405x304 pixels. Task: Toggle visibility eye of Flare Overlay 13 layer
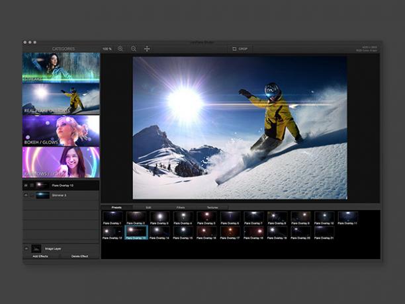click(x=26, y=186)
